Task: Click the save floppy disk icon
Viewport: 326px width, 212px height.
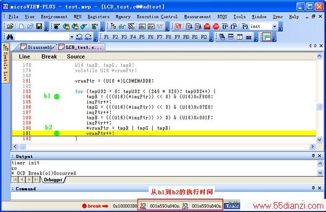Action: [x=39, y=27]
